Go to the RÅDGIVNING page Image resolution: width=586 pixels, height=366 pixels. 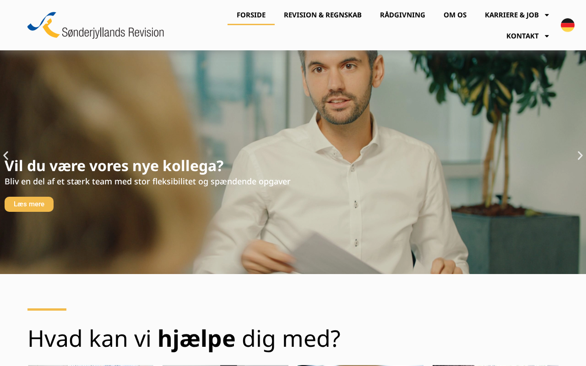402,15
